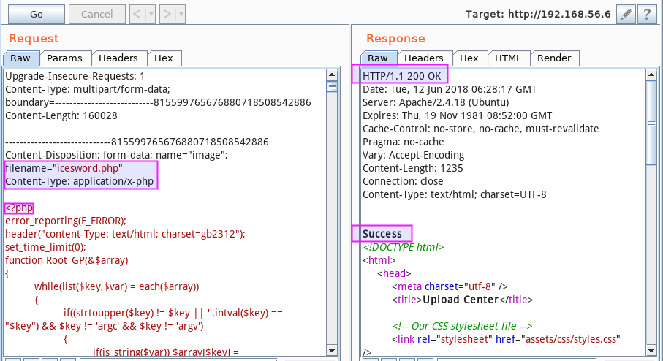
Task: Click Response pane scrollbar up arrow
Action: (x=651, y=75)
